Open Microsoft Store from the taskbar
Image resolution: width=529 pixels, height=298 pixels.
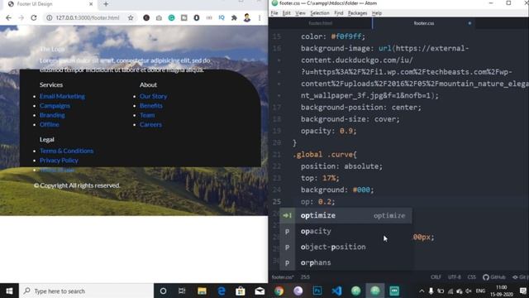[x=241, y=291]
